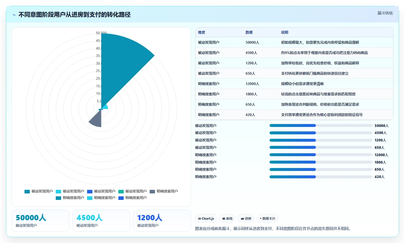
Task: Click description 加购率较低时，应优先检查价格
Action: coord(320,63)
